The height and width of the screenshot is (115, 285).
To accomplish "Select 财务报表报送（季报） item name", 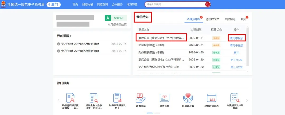I will click(151, 52).
